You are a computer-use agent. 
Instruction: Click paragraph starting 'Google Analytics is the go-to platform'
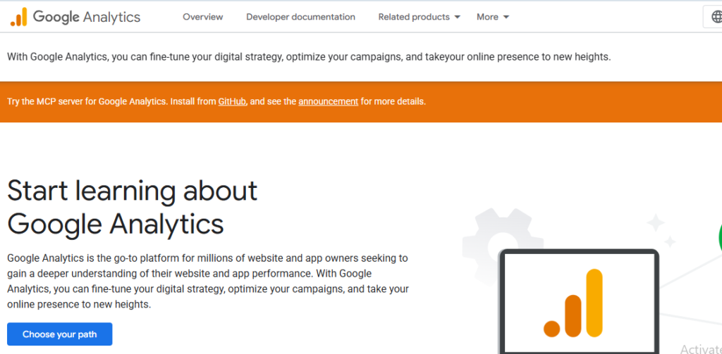click(x=208, y=281)
